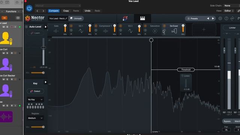Screen dimensions: 240x135
Task: Open the Presets browser
Action: [x=192, y=18]
